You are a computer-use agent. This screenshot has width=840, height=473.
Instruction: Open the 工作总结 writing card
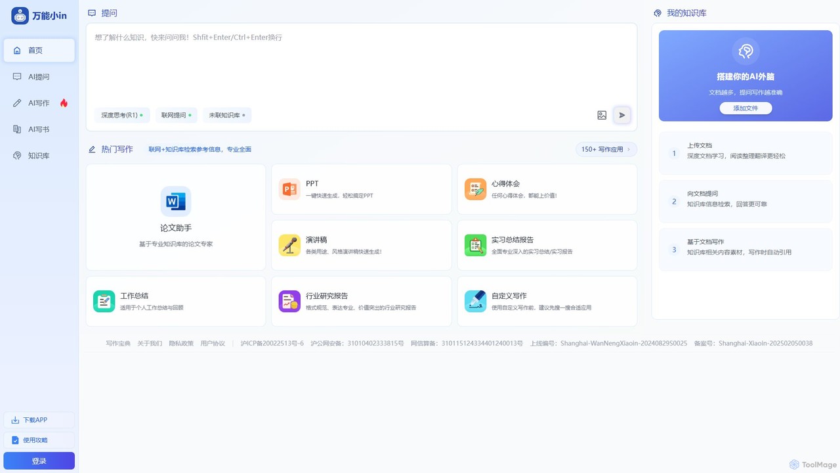176,301
